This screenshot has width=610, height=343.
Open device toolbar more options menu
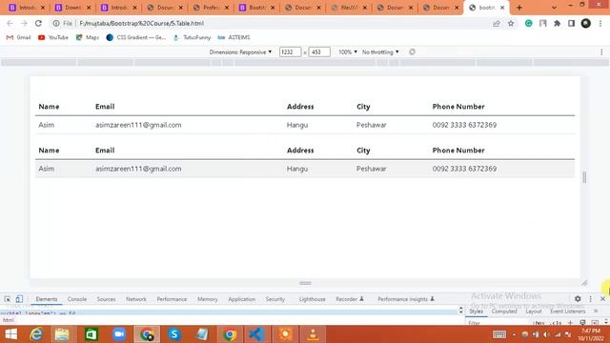pos(601,51)
